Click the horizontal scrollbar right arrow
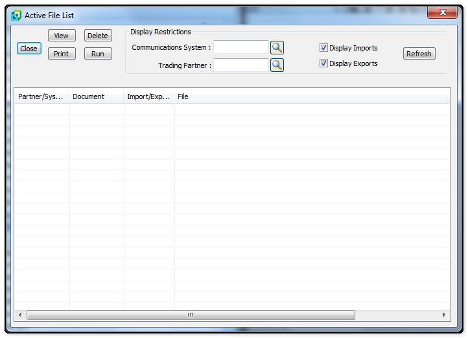Viewport: 468px width, 338px height. 444,315
